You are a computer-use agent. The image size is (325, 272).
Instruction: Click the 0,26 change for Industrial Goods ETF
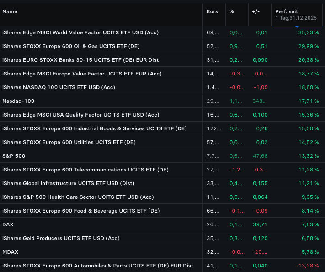point(262,128)
